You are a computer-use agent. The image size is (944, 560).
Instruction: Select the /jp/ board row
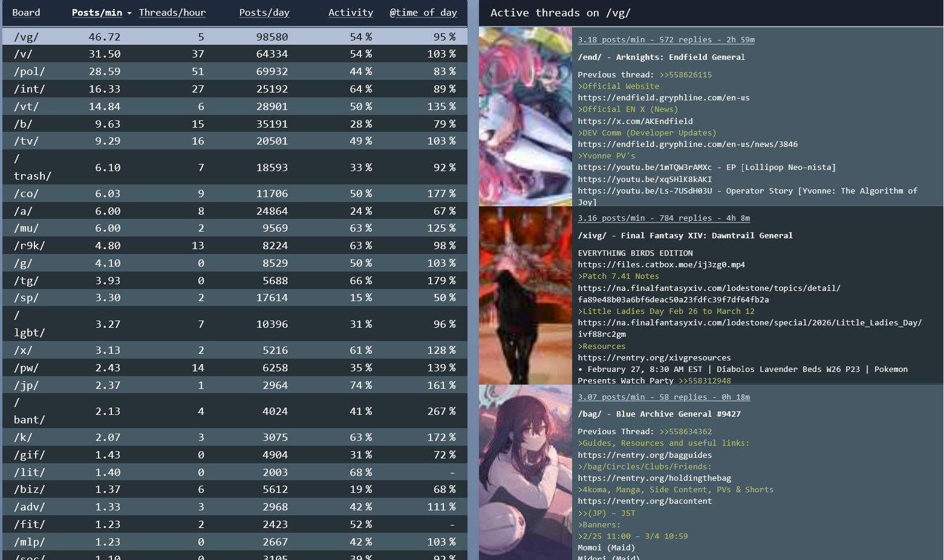(235, 385)
